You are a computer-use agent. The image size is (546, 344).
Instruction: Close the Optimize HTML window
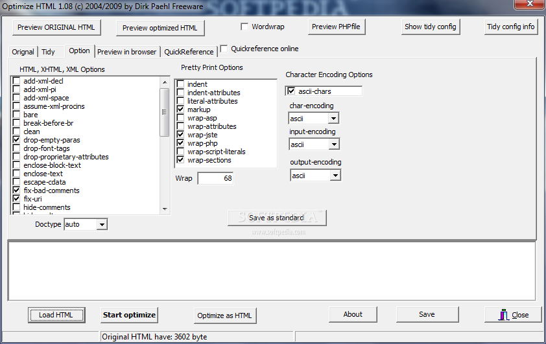coord(530,4)
